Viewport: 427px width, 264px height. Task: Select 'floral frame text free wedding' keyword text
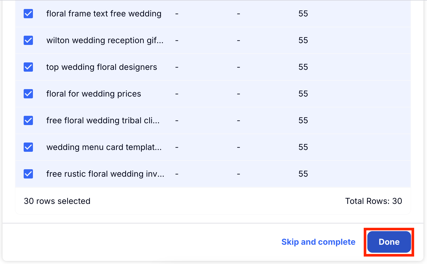104,14
